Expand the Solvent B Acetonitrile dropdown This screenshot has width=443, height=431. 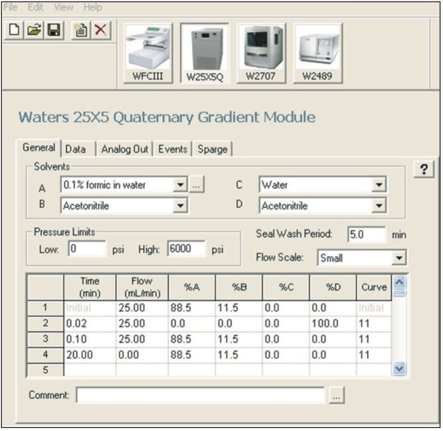tap(180, 206)
